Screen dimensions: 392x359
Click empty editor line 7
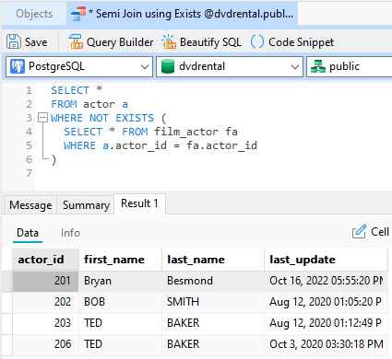tap(212, 173)
